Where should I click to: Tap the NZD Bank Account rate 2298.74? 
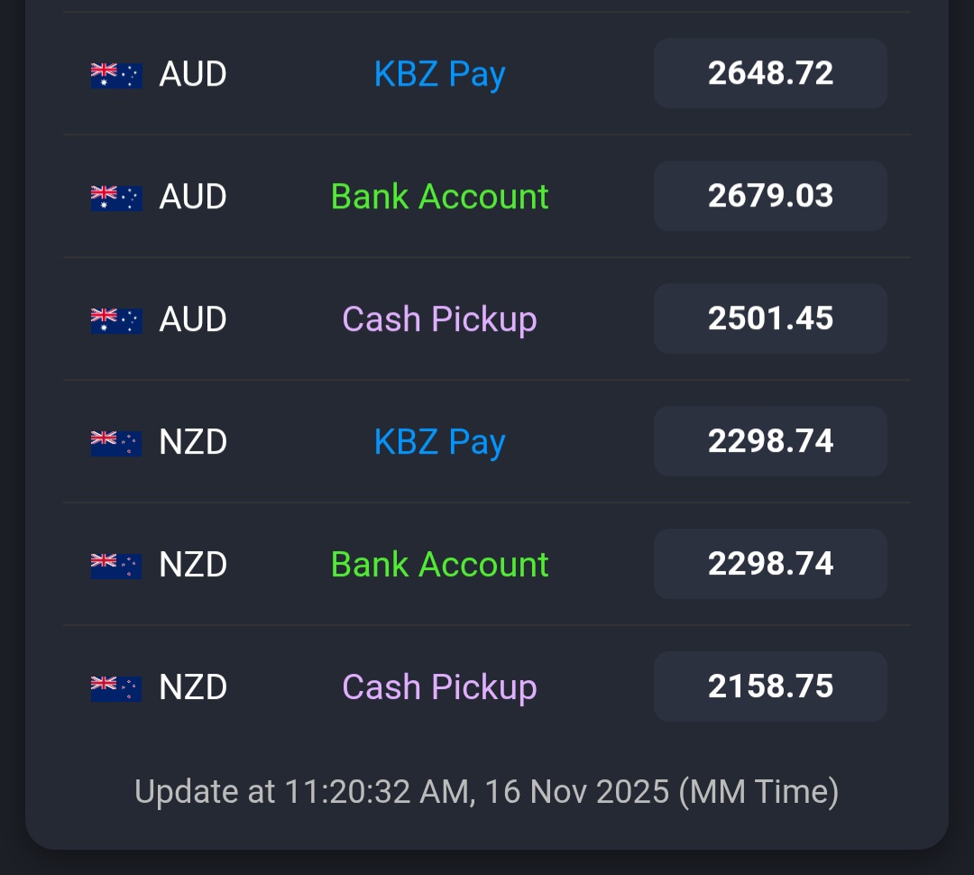click(770, 564)
